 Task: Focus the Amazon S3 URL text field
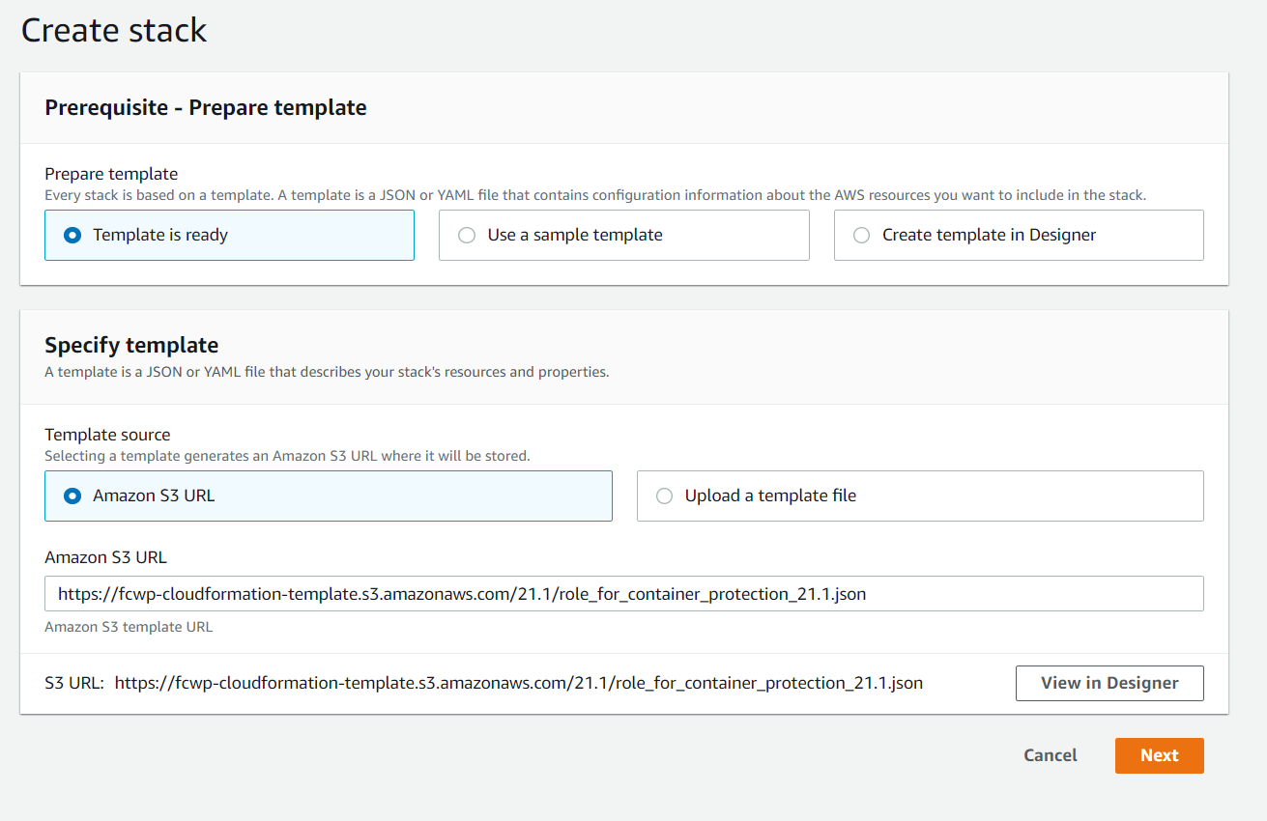tap(623, 594)
